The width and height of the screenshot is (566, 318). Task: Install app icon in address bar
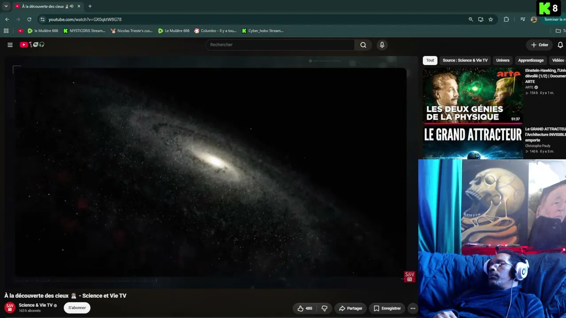click(481, 19)
